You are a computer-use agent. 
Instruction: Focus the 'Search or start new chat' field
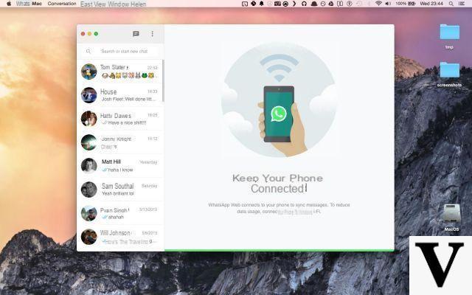tap(124, 52)
